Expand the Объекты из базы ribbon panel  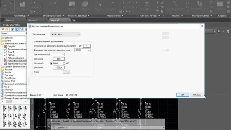click(159, 16)
